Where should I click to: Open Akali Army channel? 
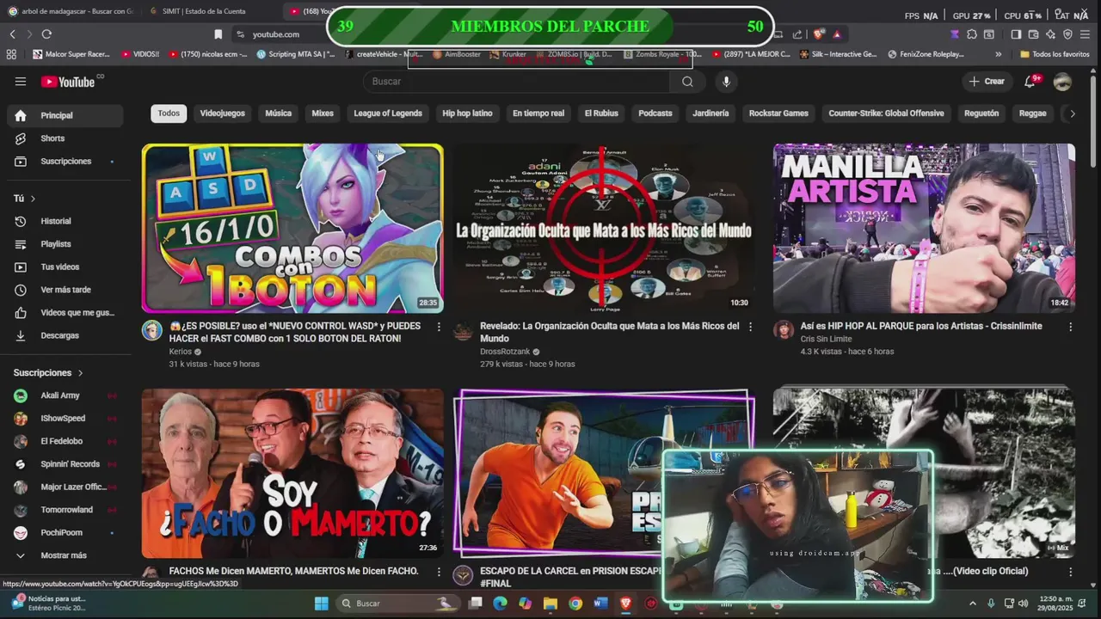tap(65, 395)
